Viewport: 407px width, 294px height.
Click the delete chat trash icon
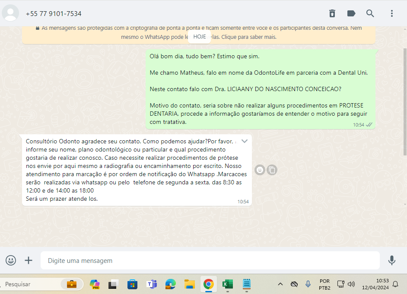click(332, 13)
